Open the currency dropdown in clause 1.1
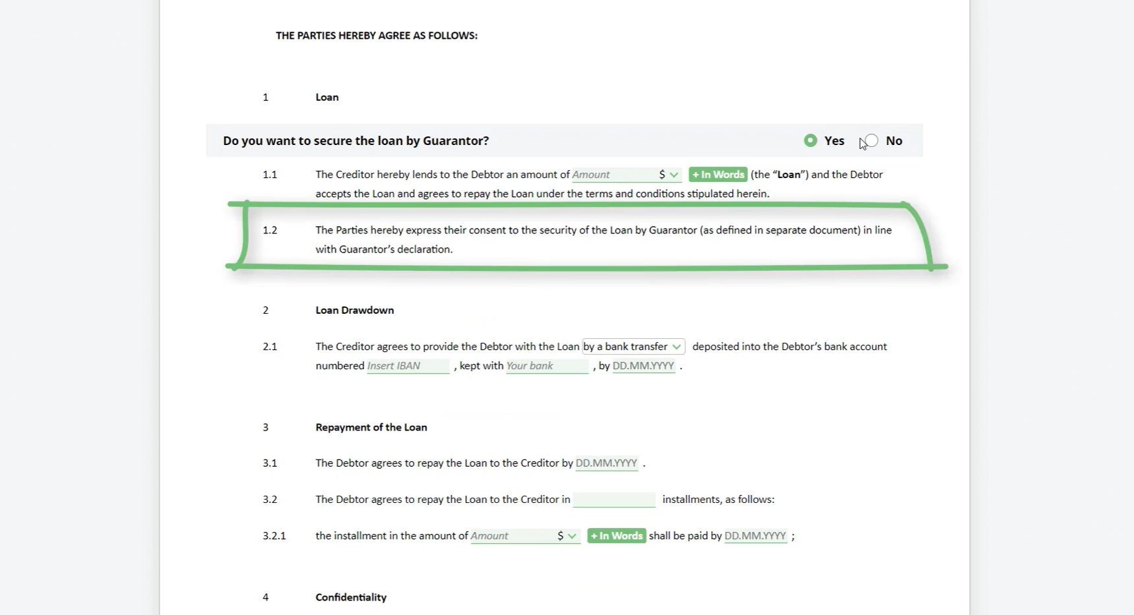This screenshot has height=615, width=1134. tap(668, 175)
